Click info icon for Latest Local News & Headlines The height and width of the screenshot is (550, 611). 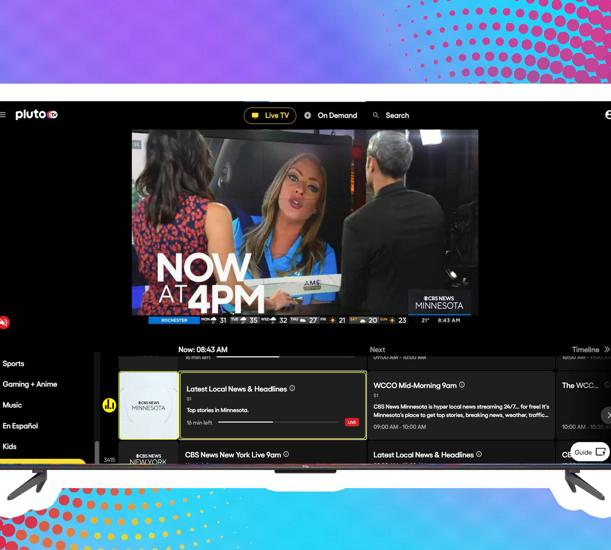[292, 388]
